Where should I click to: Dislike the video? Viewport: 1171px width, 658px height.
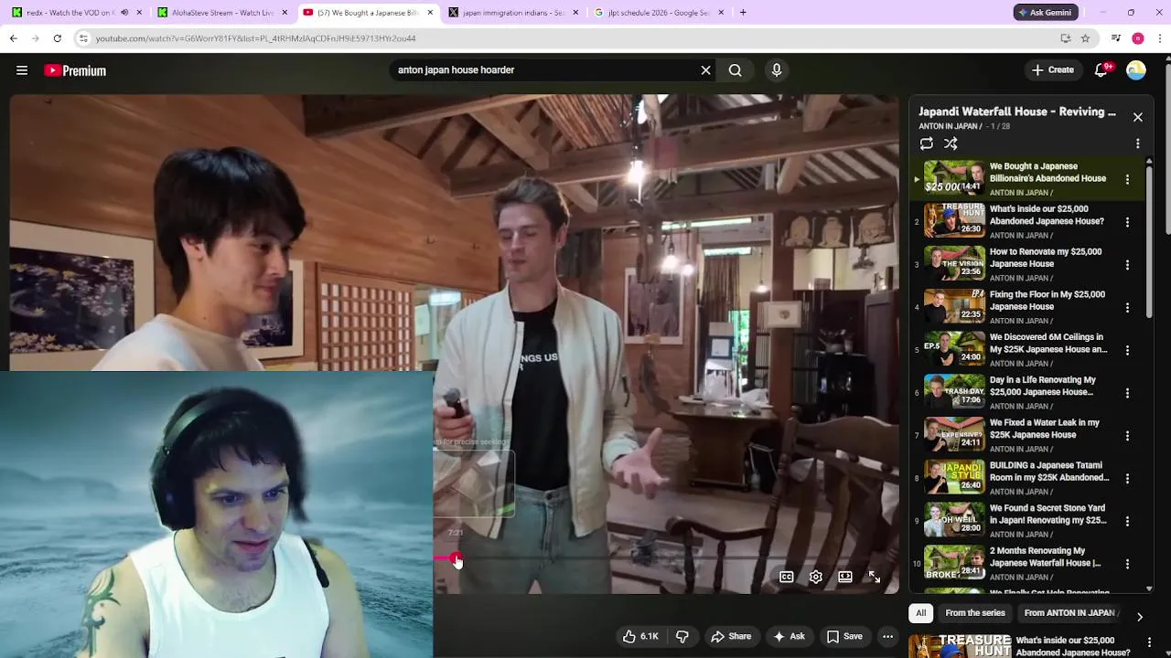(x=682, y=636)
